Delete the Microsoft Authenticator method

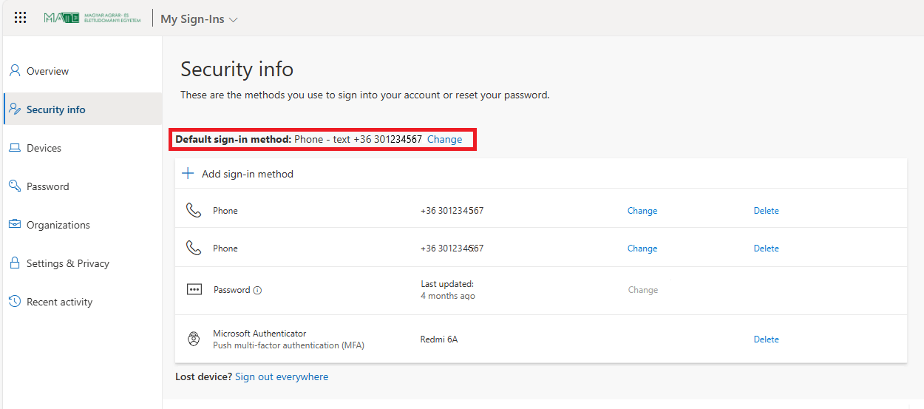pos(766,339)
